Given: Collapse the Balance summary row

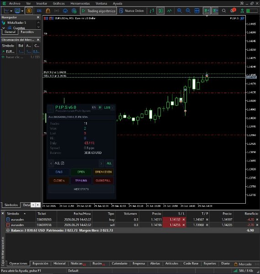Looking at the screenshot, I should pos(8,231).
